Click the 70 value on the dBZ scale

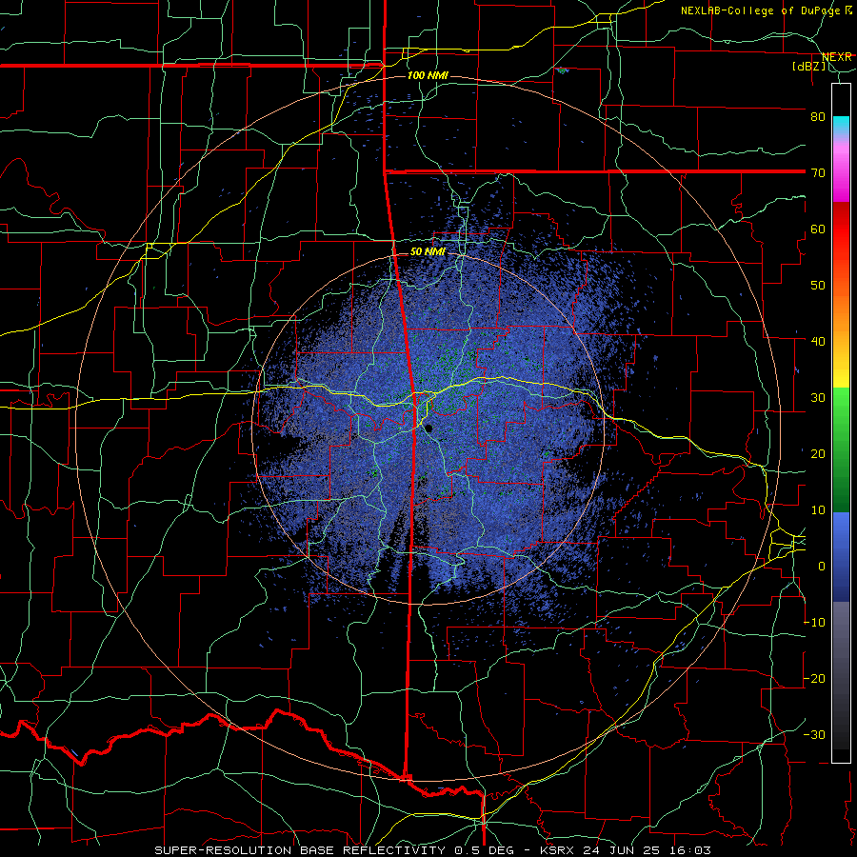818,172
